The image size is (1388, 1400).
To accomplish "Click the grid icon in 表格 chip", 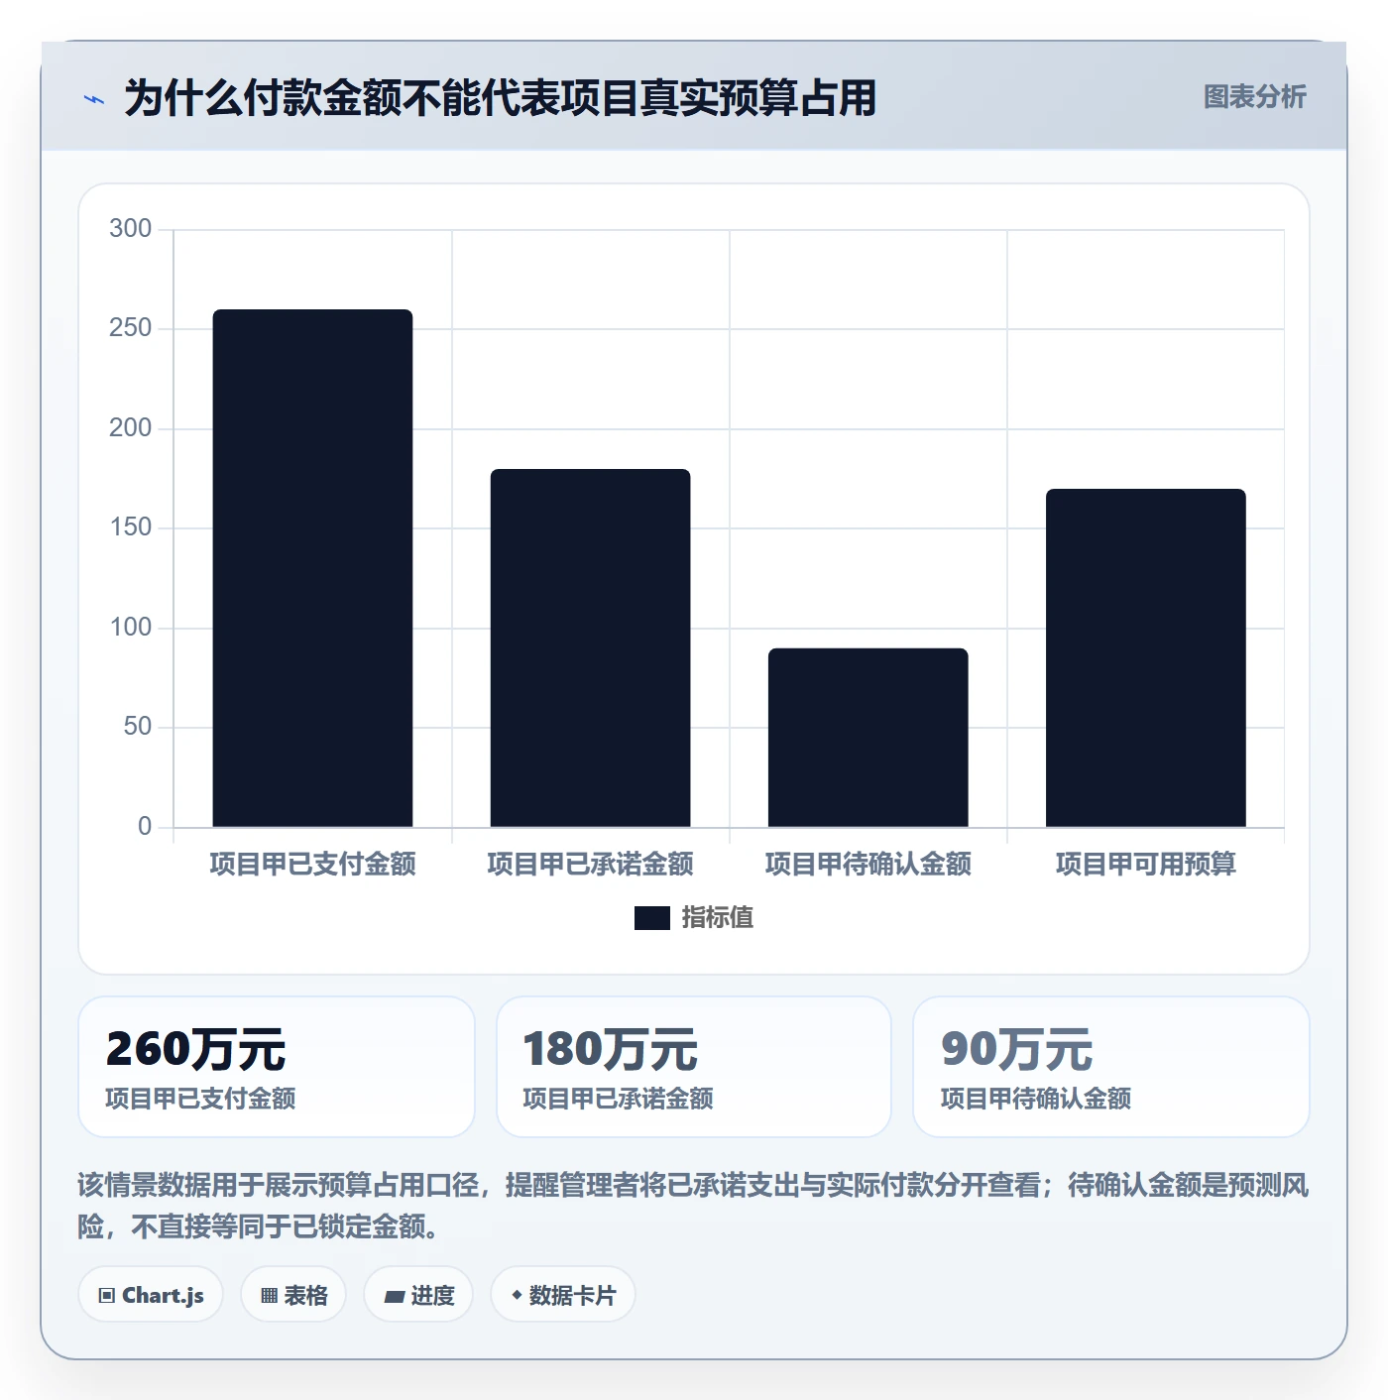I will pyautogui.click(x=269, y=1296).
